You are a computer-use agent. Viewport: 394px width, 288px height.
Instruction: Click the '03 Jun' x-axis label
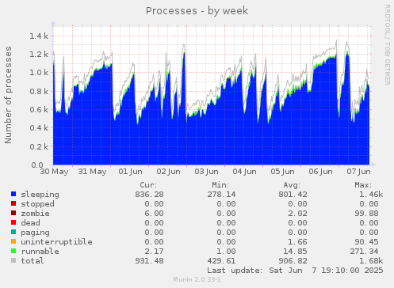206,172
